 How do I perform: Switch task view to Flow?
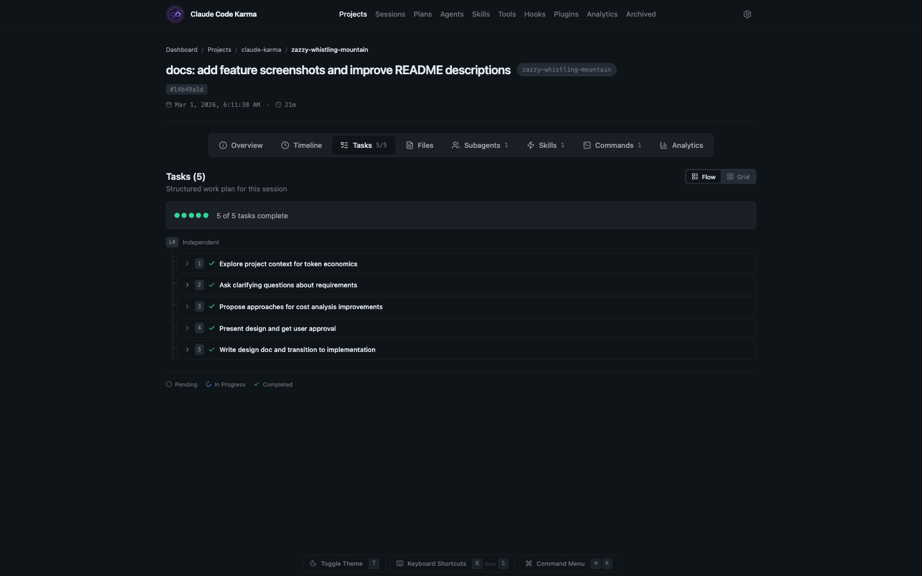[x=704, y=177]
